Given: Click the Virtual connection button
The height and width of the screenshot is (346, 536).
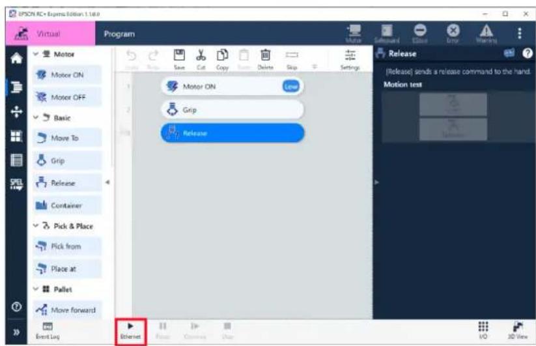Looking at the screenshot, I should coord(50,33).
